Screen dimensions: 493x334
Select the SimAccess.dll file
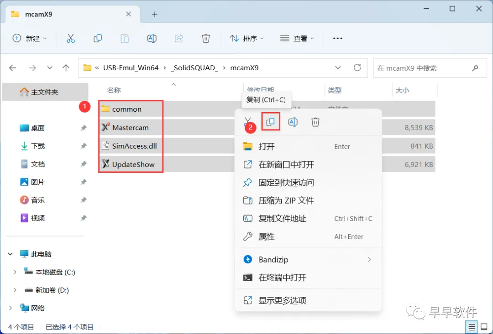coord(135,146)
